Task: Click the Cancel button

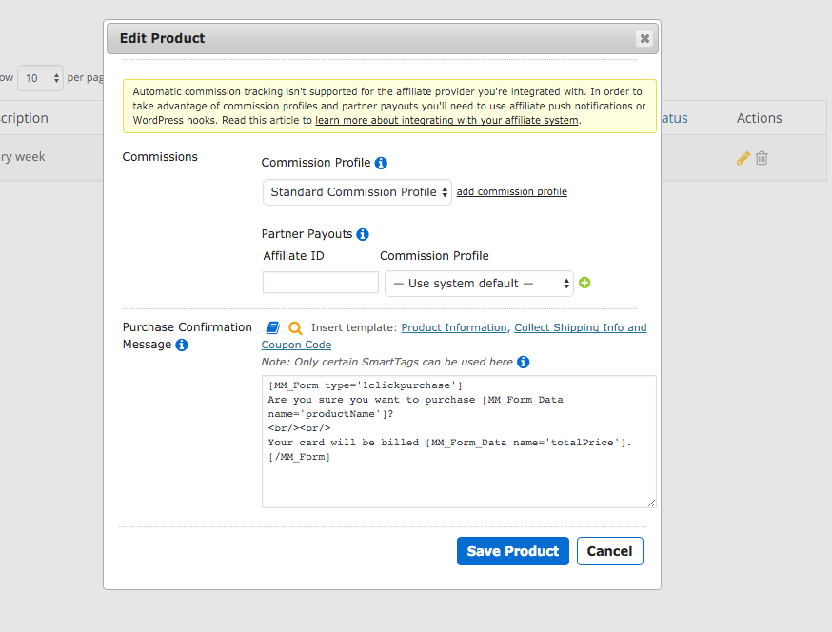Action: click(610, 551)
